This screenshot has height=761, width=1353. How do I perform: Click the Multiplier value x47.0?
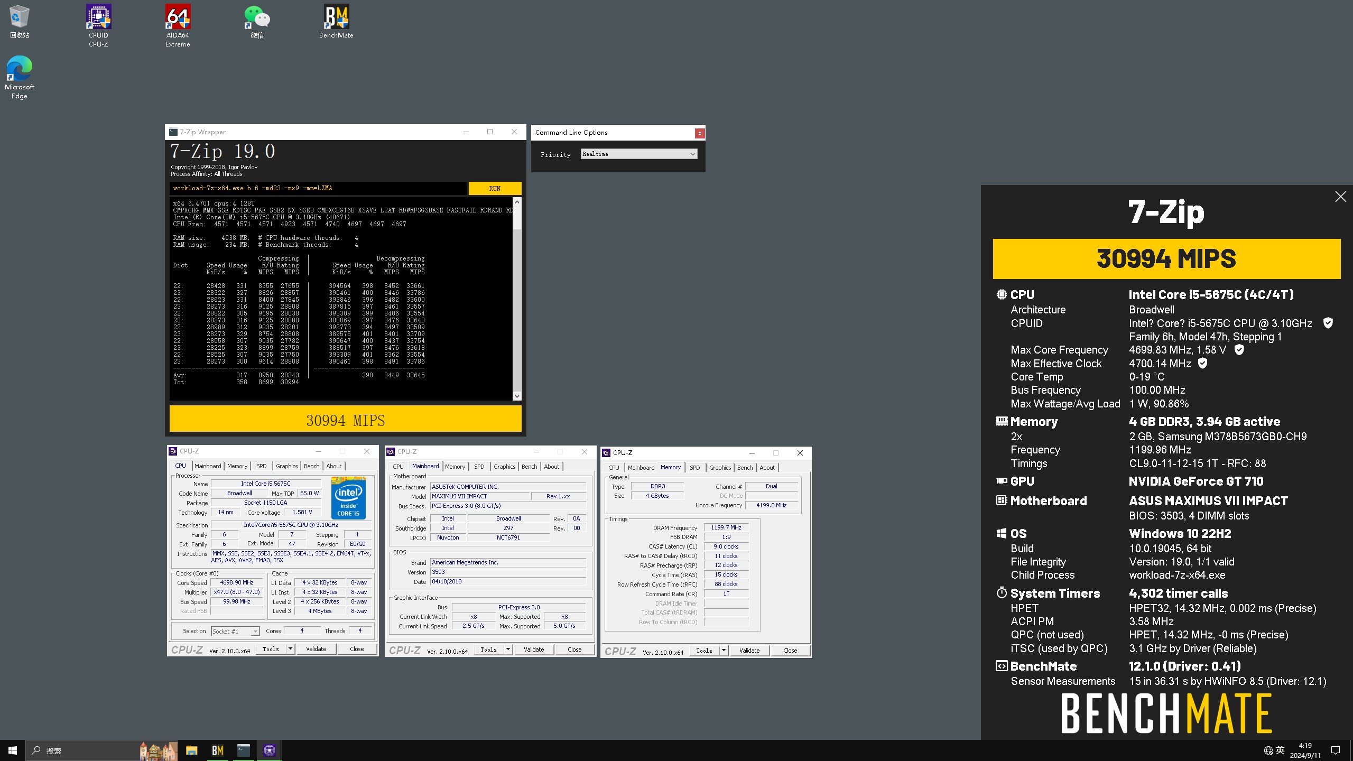click(x=237, y=592)
